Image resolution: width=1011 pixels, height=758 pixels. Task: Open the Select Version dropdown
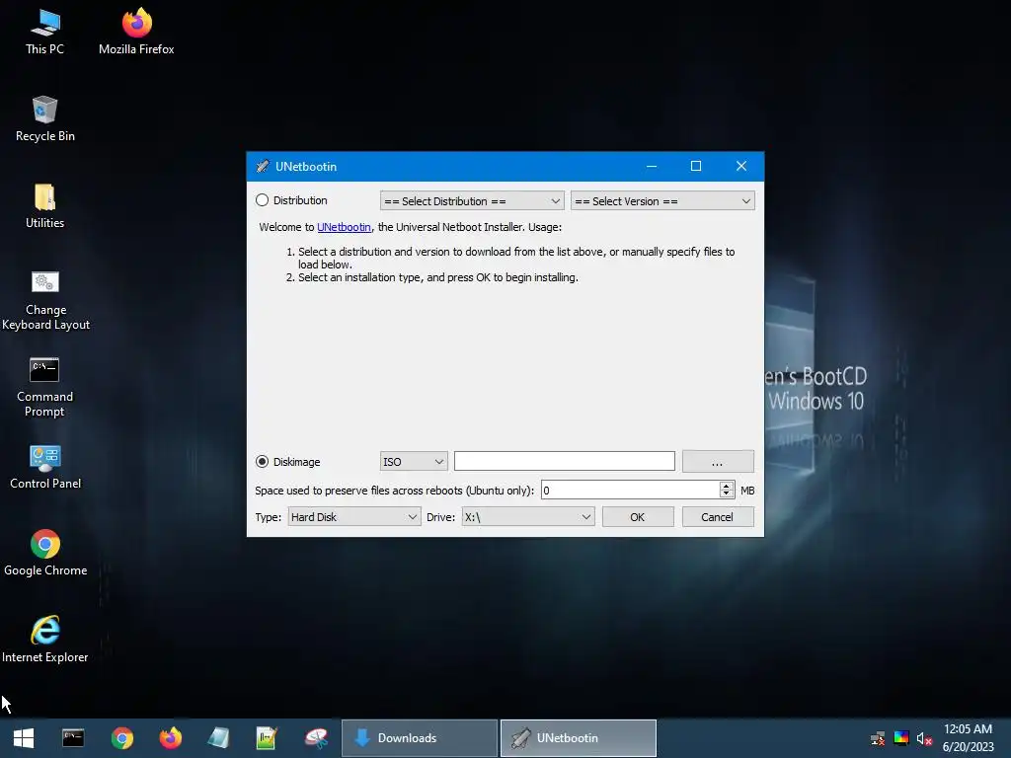click(x=662, y=201)
